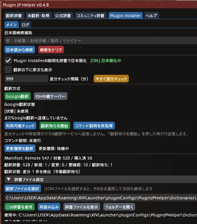Click the フォルダーを開く button
197x224 pixels.
[119, 207]
